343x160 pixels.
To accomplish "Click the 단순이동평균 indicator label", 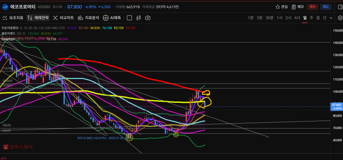I will pos(10,28).
